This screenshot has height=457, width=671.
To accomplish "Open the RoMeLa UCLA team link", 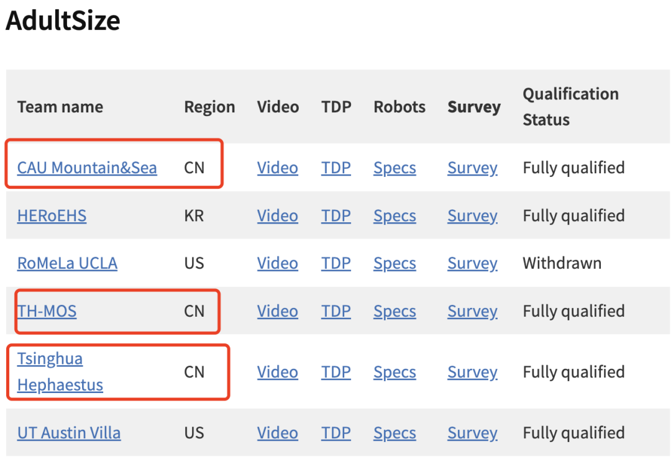I will (67, 263).
